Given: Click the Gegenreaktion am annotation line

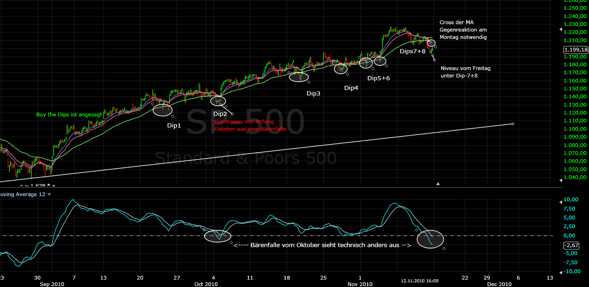Looking at the screenshot, I should pos(463,30).
